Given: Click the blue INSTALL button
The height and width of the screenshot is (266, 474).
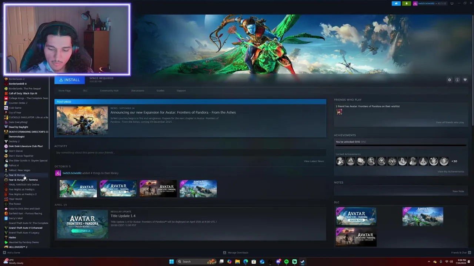Looking at the screenshot, I should (70, 80).
